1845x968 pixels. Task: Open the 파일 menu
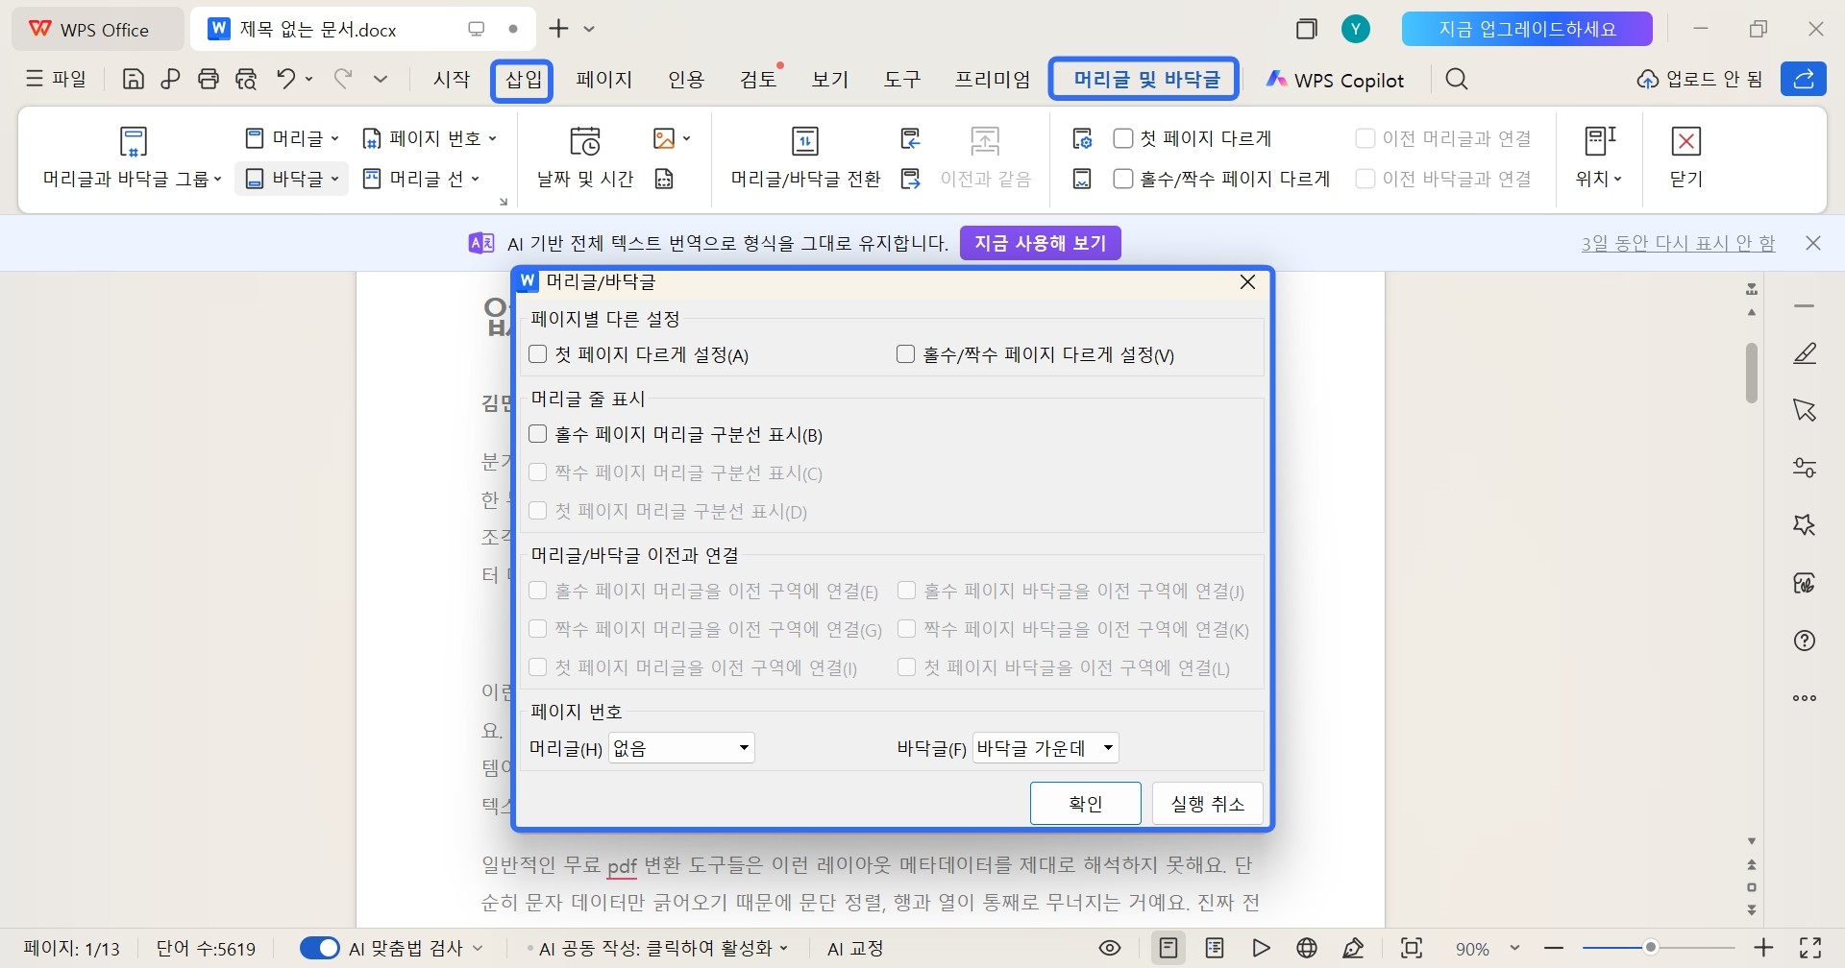tap(56, 79)
